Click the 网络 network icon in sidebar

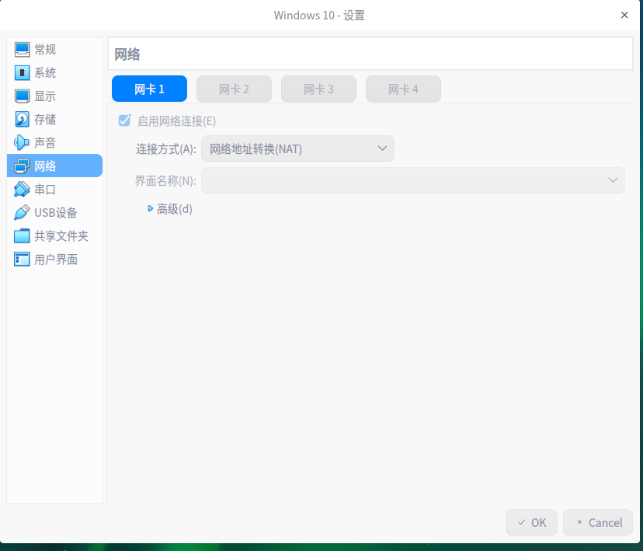[x=22, y=166]
